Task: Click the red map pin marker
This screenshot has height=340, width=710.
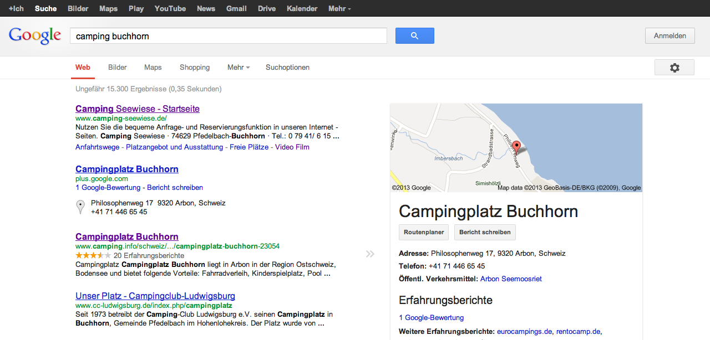Action: point(516,147)
